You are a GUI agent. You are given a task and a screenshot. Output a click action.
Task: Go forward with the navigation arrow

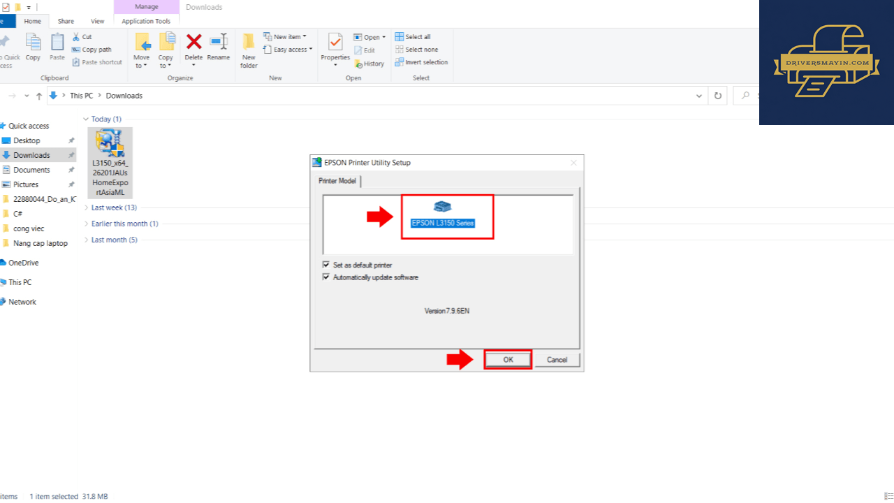point(12,96)
